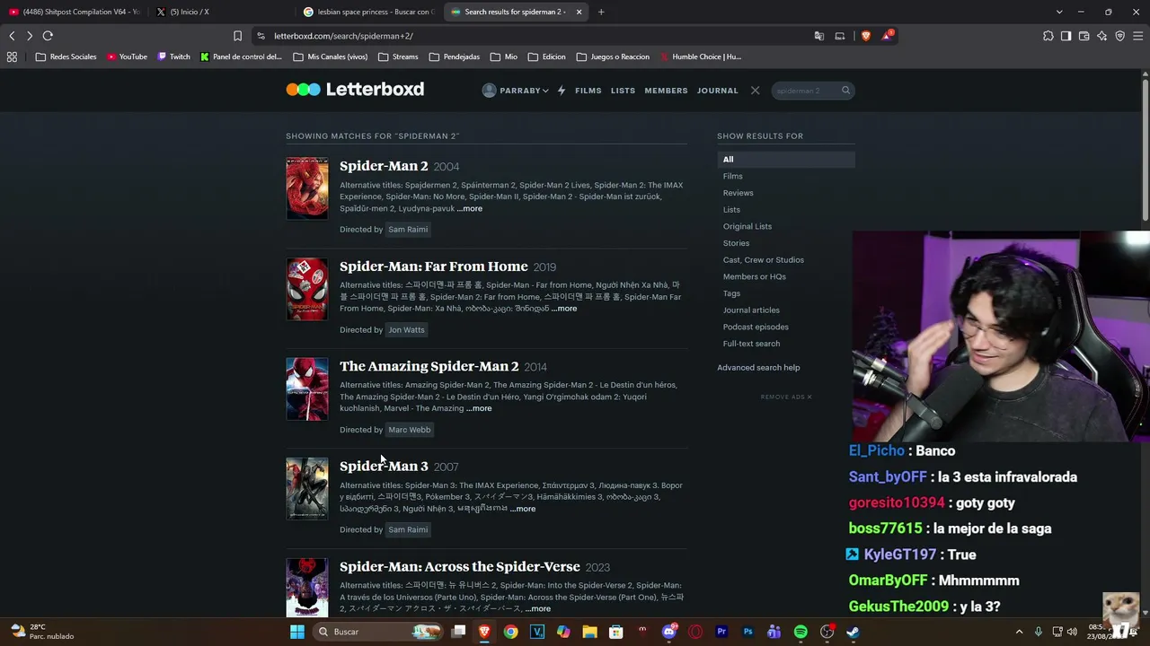Open the Brave Wallet icon

pyautogui.click(x=1084, y=36)
